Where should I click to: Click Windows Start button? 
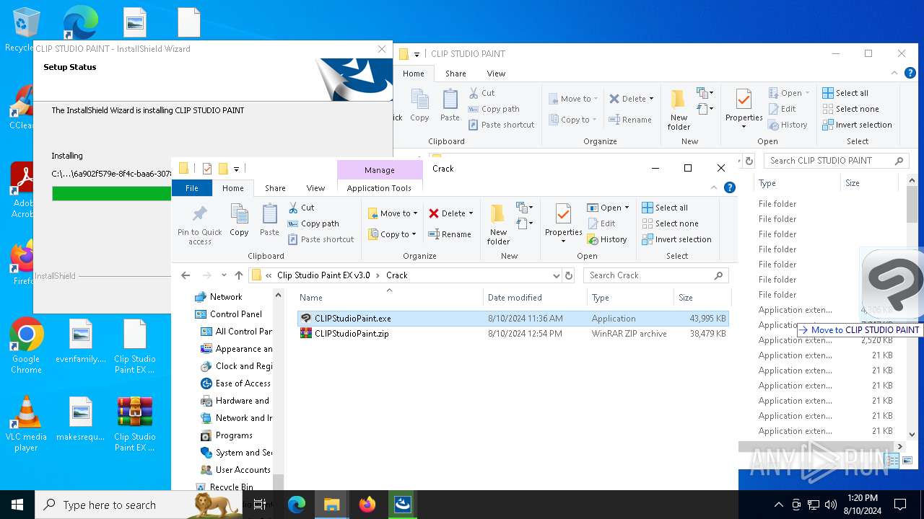pos(17,505)
